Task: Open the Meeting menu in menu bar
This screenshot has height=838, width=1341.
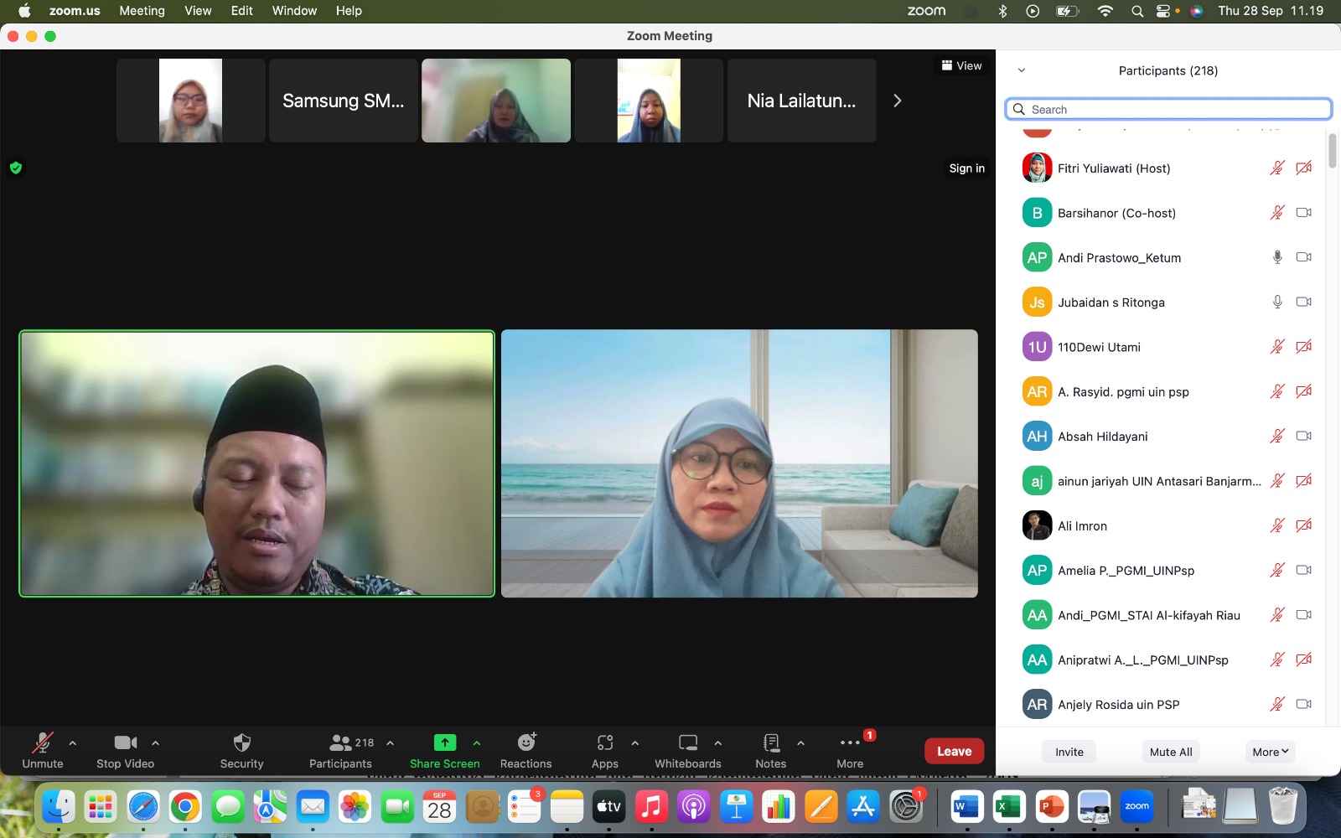Action: pos(142,11)
